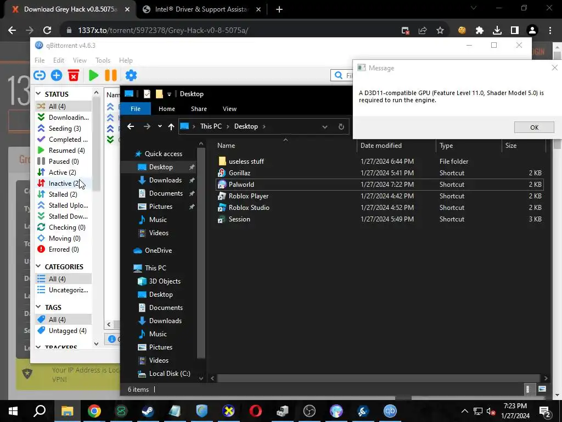Open Opera from the taskbar
This screenshot has width=562, height=422.
click(256, 411)
